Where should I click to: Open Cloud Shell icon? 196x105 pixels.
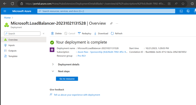[181, 11]
